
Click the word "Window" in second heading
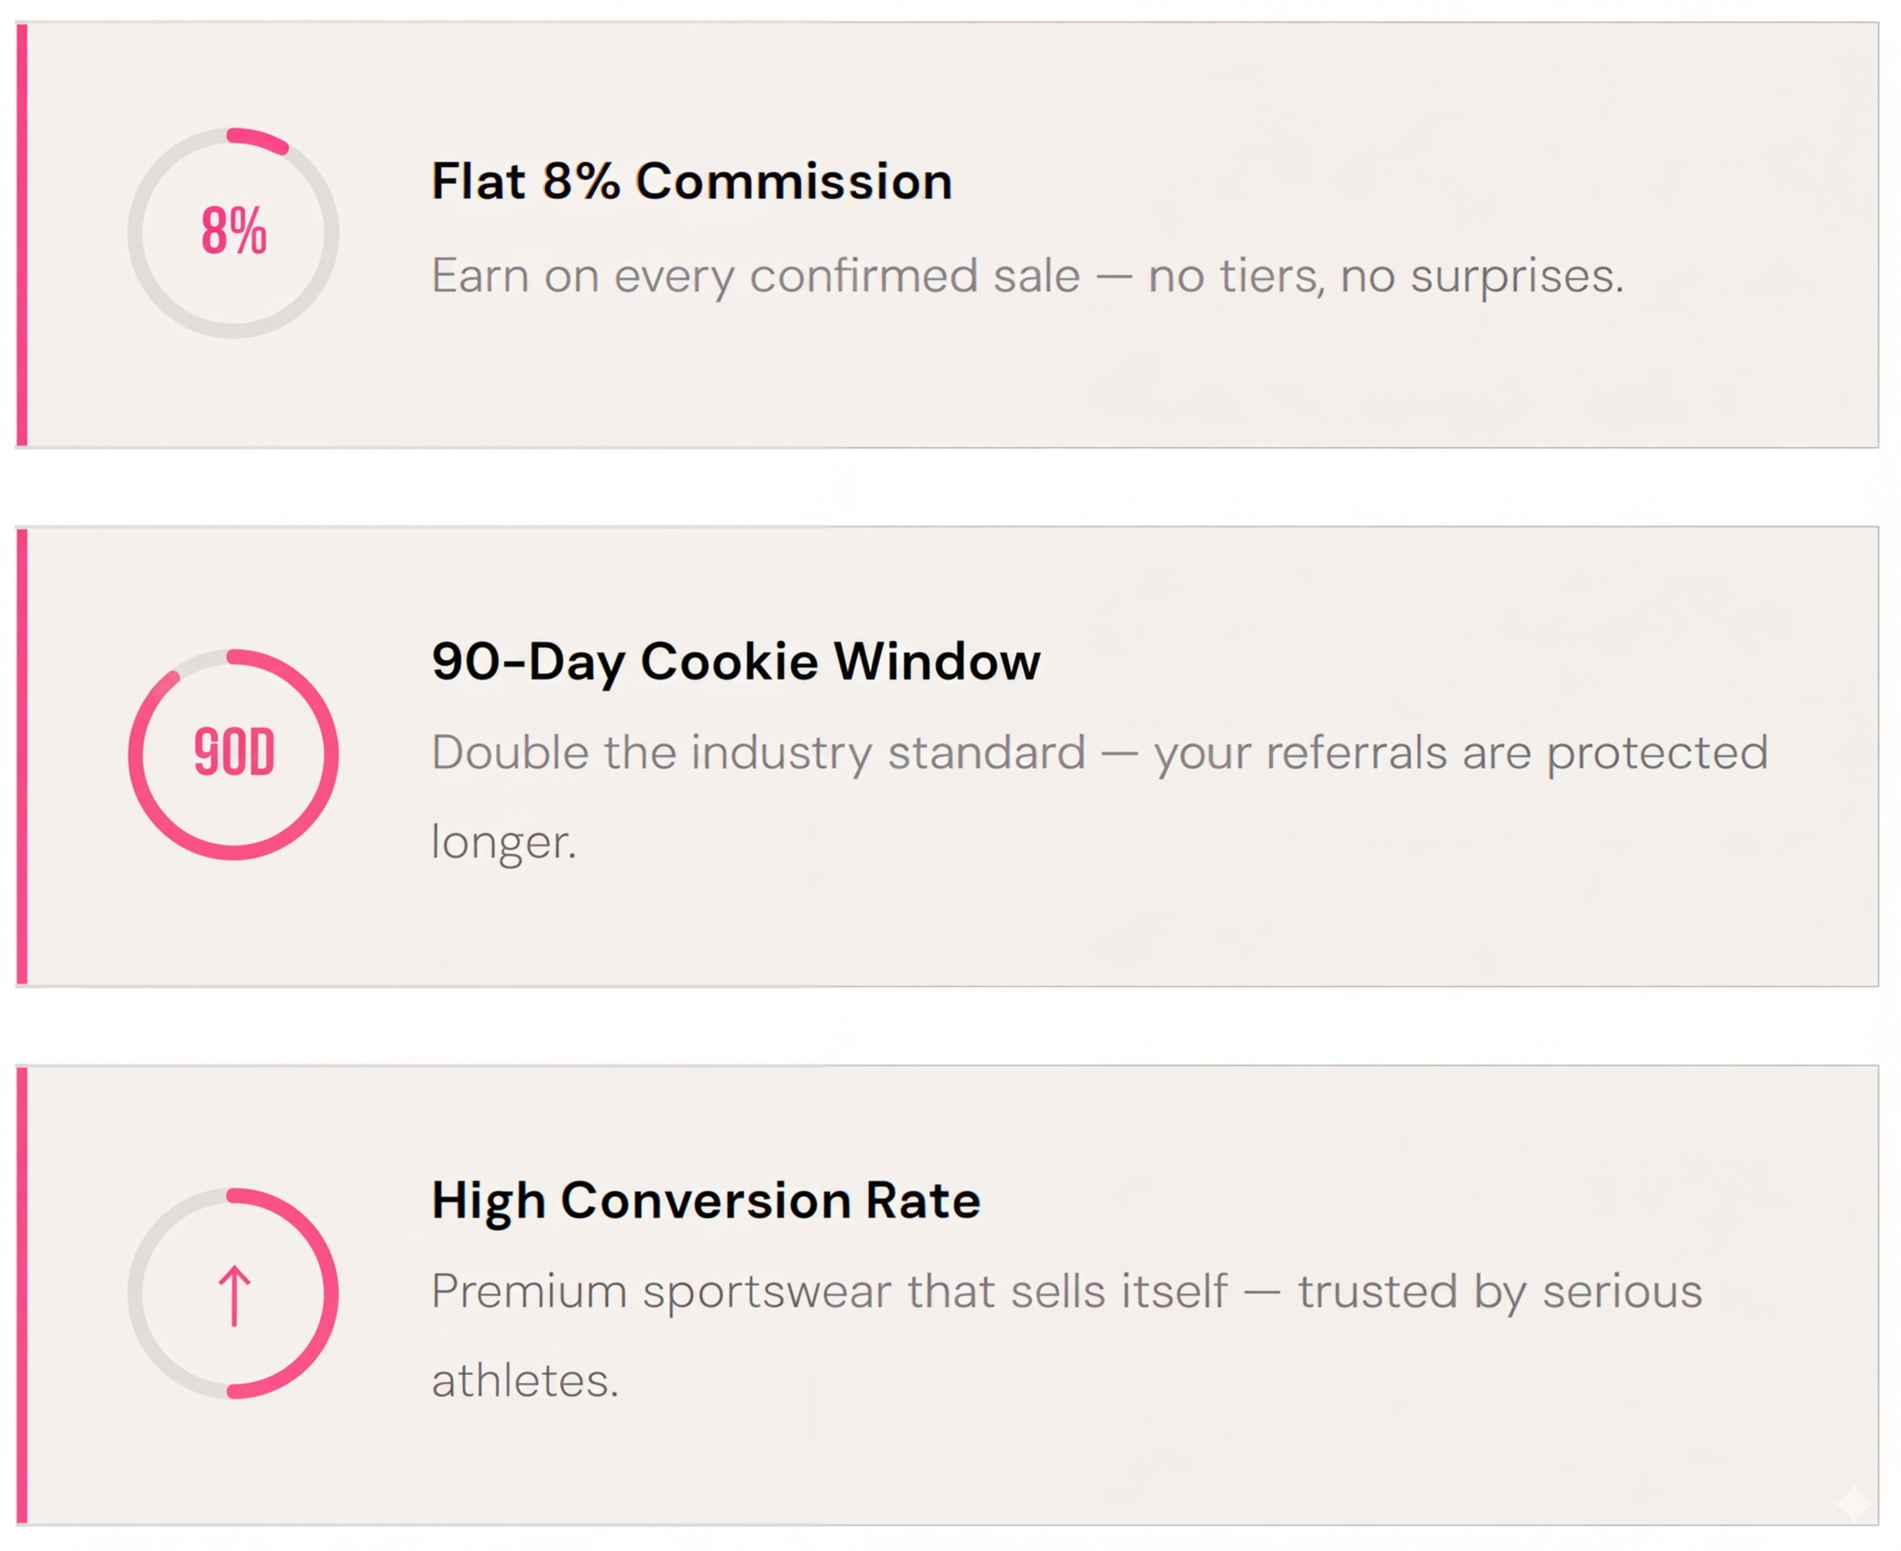tap(936, 661)
